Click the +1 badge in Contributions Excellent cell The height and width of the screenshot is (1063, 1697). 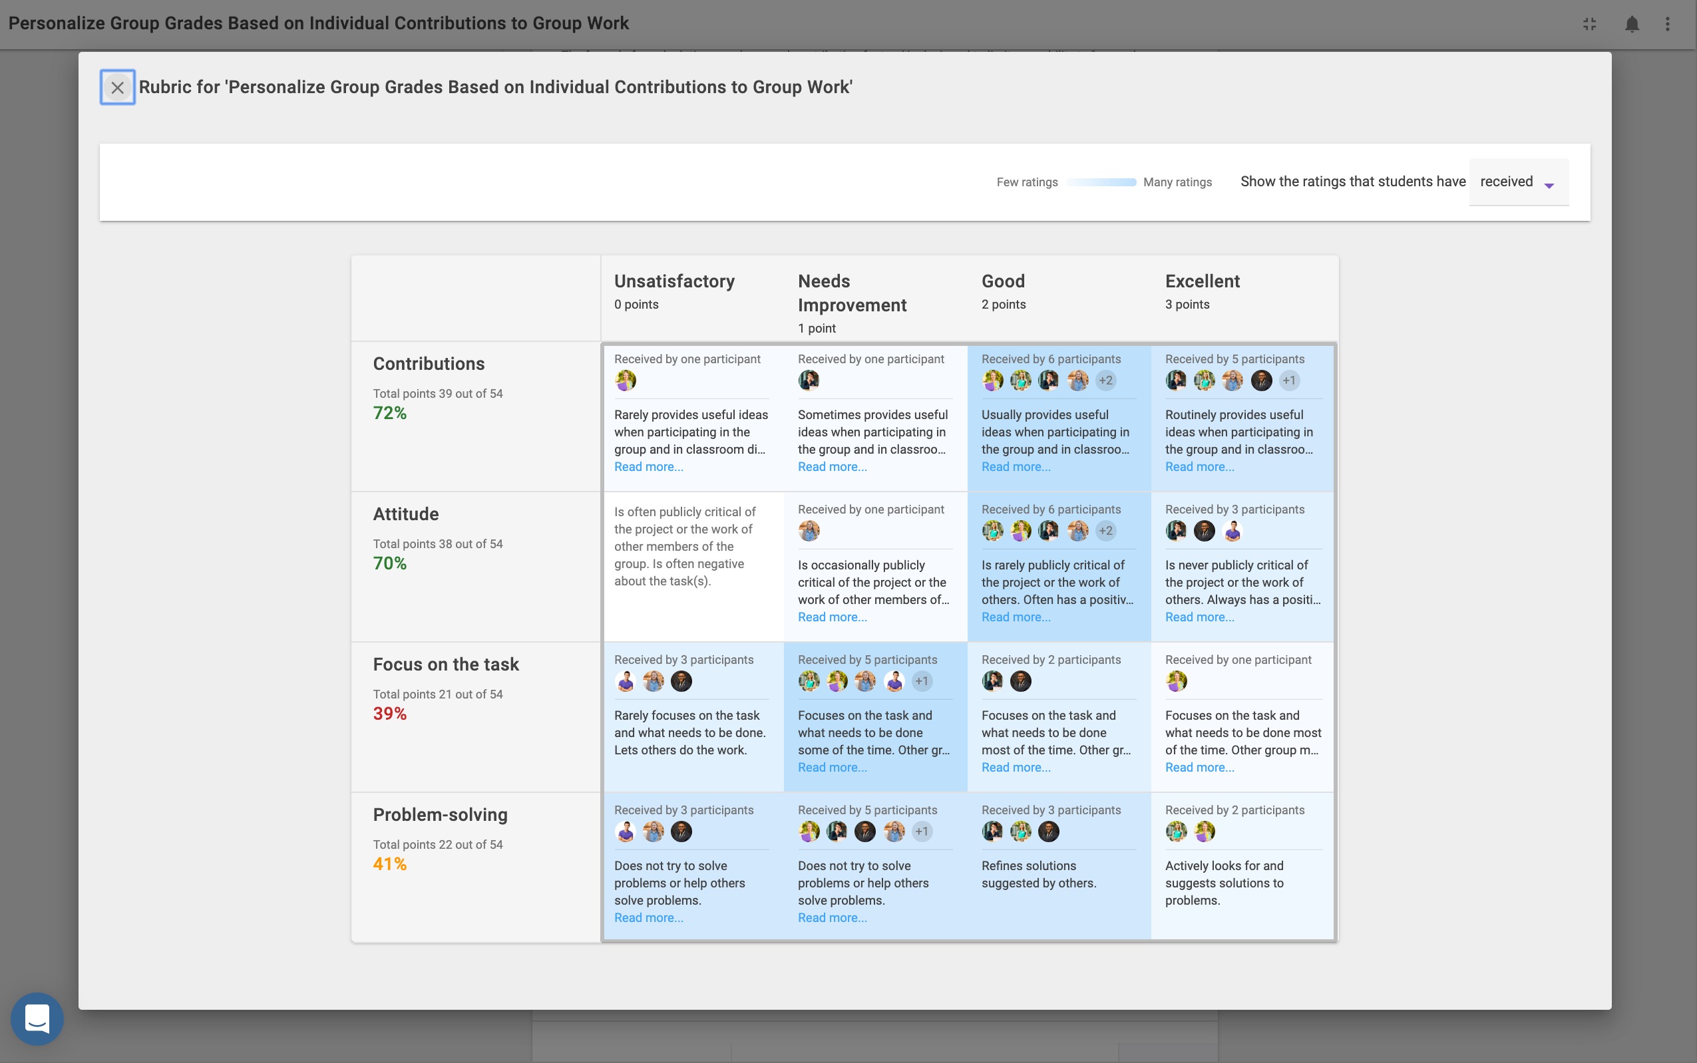[x=1288, y=380]
